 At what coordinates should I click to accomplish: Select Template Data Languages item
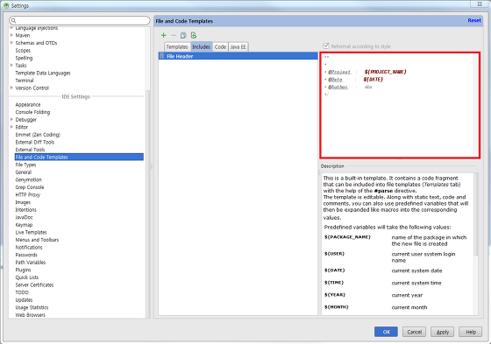click(x=43, y=73)
